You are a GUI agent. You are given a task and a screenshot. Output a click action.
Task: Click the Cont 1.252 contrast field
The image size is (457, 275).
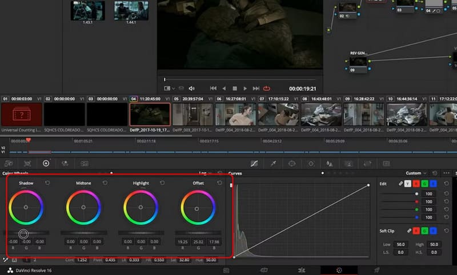coord(82,260)
